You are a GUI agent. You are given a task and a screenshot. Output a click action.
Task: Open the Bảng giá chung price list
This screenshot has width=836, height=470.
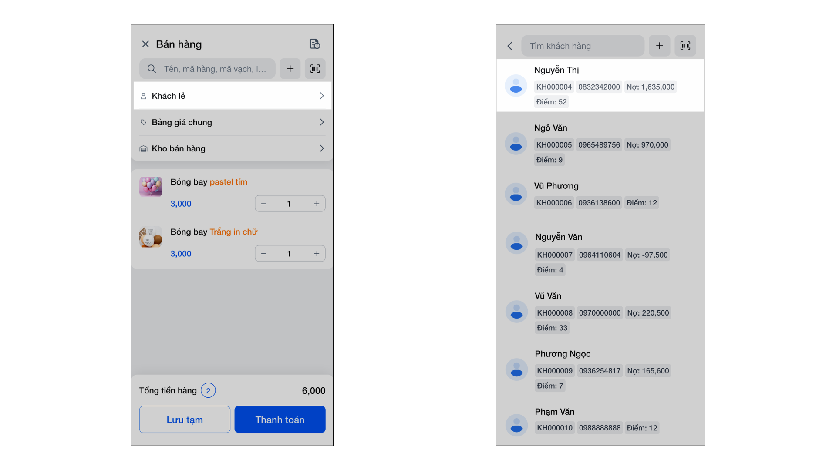(x=232, y=122)
